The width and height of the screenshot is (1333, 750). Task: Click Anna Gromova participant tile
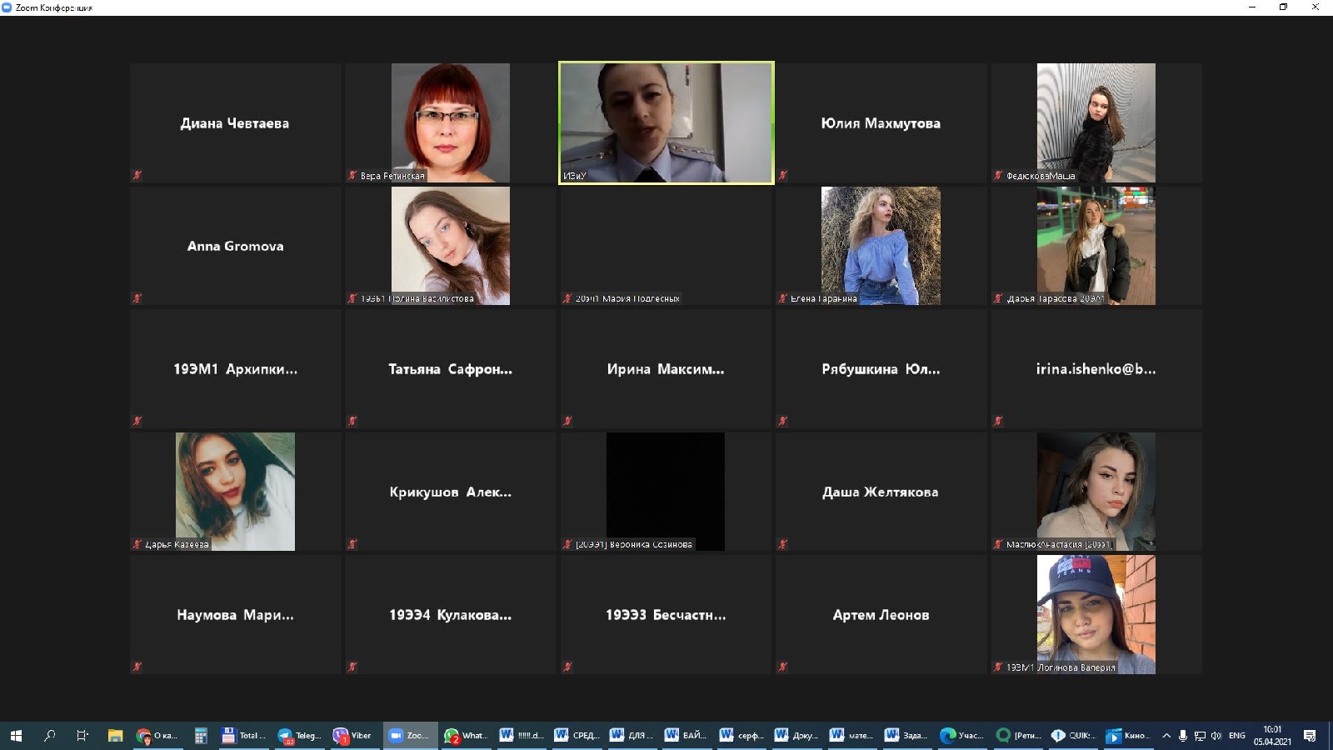click(235, 246)
